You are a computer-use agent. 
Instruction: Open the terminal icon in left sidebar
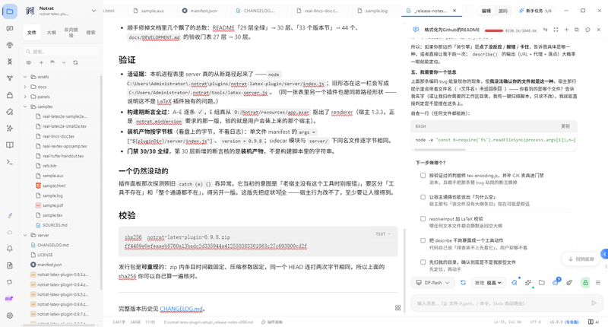coord(10,162)
